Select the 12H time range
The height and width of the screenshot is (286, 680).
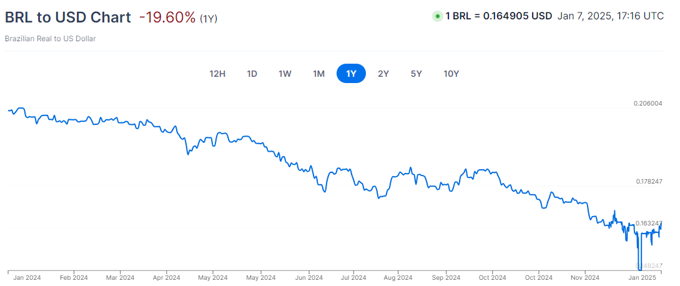[217, 74]
